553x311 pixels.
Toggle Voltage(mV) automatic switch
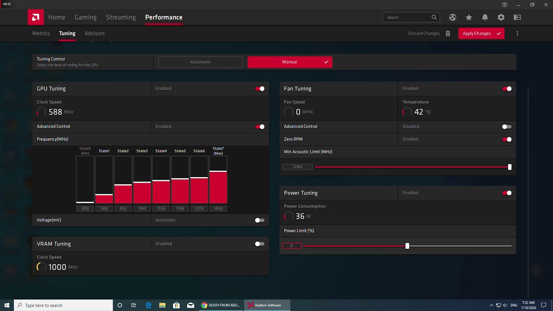[260, 220]
